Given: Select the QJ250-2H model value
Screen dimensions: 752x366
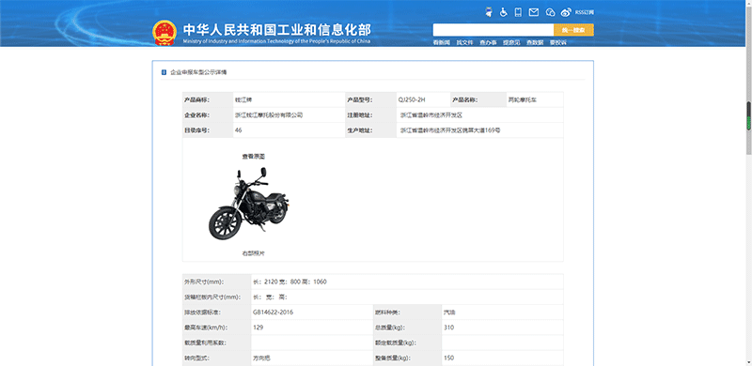Looking at the screenshot, I should coord(412,99).
